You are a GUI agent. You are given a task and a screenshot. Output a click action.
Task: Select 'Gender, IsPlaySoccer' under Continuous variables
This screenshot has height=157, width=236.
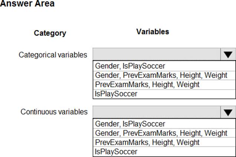click(x=130, y=124)
